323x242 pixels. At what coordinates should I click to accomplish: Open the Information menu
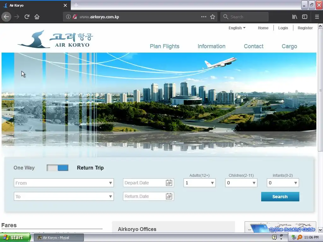(x=211, y=46)
